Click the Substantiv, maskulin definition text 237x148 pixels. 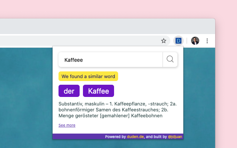pos(118,110)
